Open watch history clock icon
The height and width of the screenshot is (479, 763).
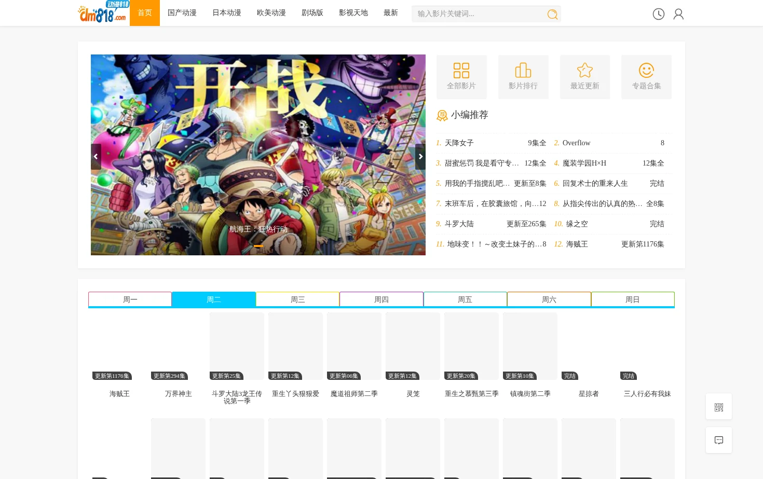tap(659, 14)
